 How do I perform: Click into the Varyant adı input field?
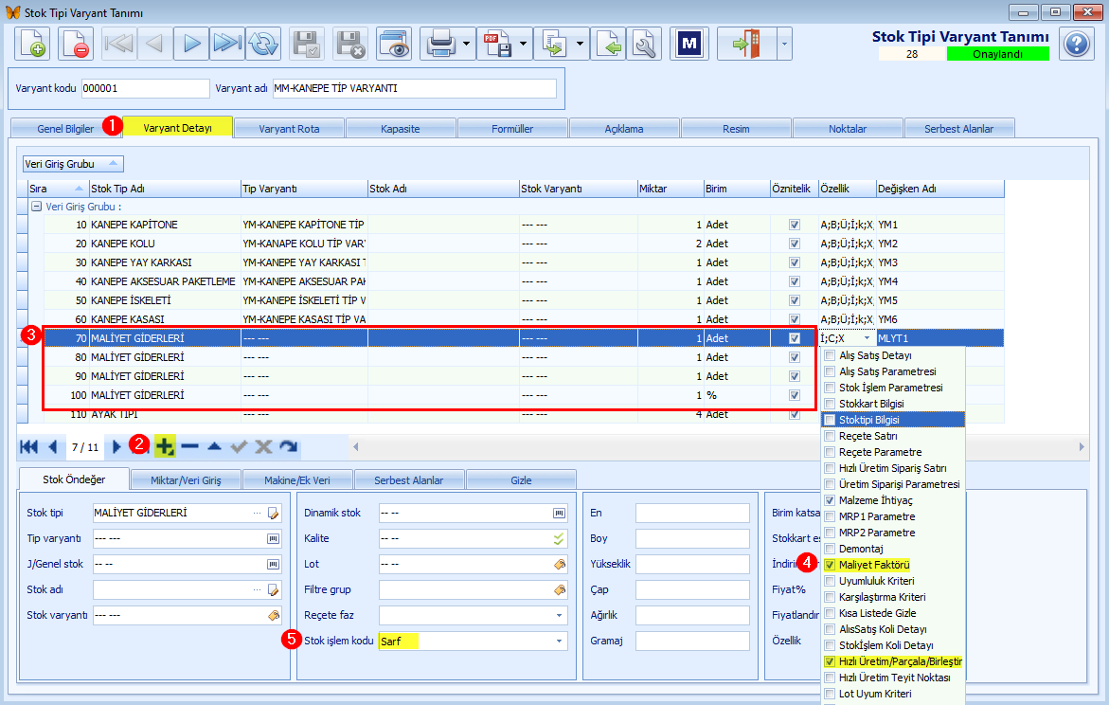coord(415,88)
